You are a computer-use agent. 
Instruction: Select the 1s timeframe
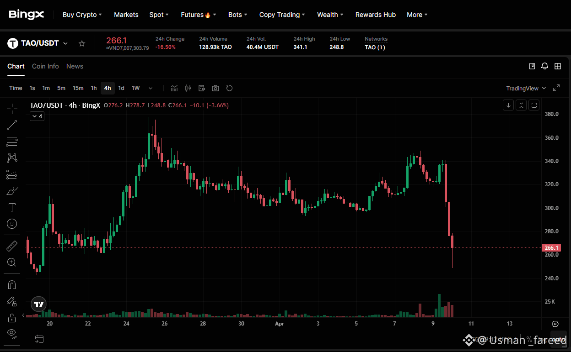click(x=32, y=88)
